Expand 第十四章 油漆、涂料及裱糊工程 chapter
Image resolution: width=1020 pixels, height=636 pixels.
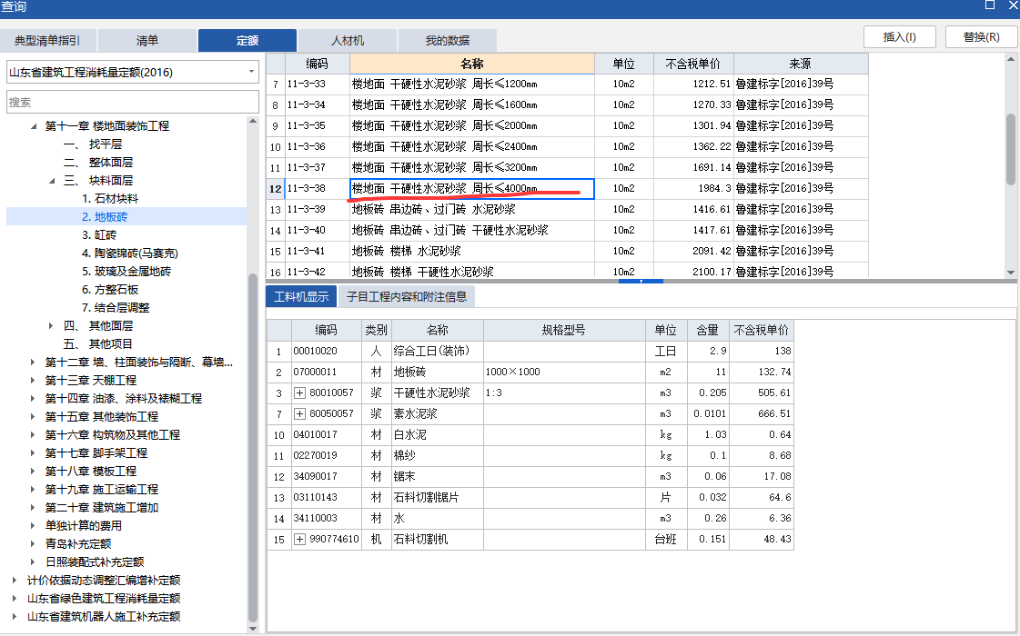click(33, 398)
